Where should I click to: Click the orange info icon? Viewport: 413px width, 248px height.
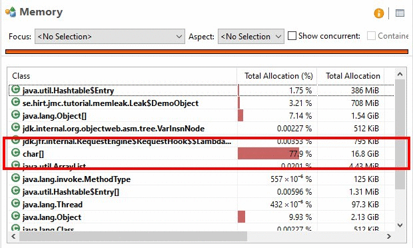379,13
